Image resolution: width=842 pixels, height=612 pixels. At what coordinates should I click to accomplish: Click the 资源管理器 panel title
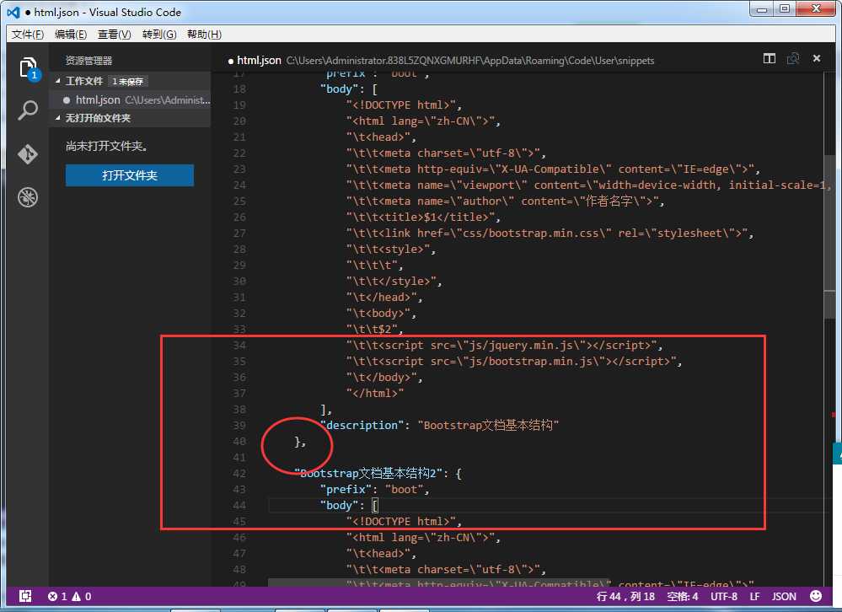pos(88,61)
